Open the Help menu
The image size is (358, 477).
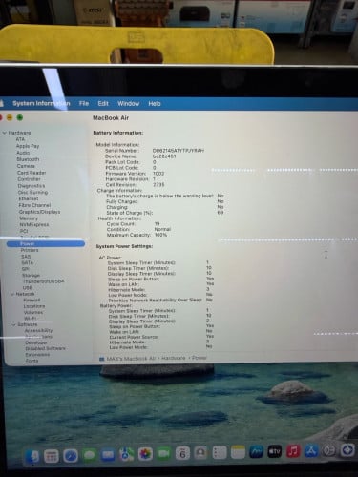click(155, 104)
